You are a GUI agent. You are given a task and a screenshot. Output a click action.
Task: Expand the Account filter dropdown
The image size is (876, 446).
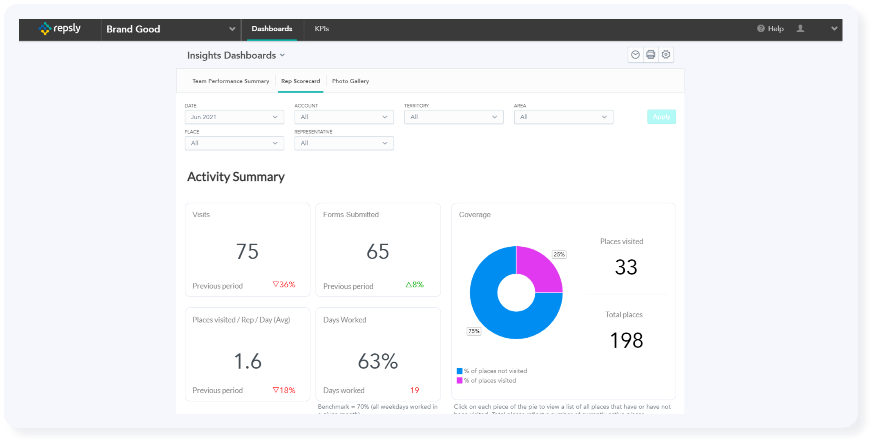point(344,117)
